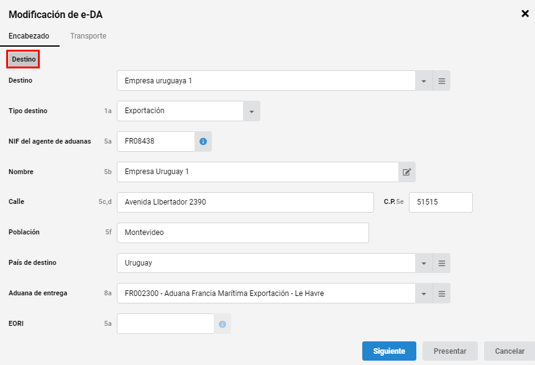Expand the Tipo destino dropdown arrow

click(x=252, y=111)
